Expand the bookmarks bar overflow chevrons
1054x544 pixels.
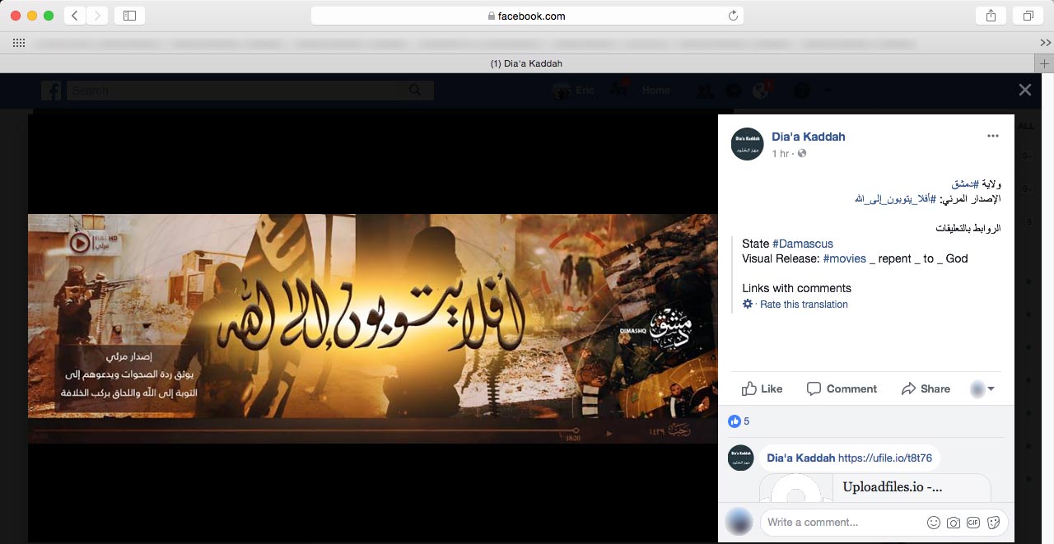(1045, 42)
